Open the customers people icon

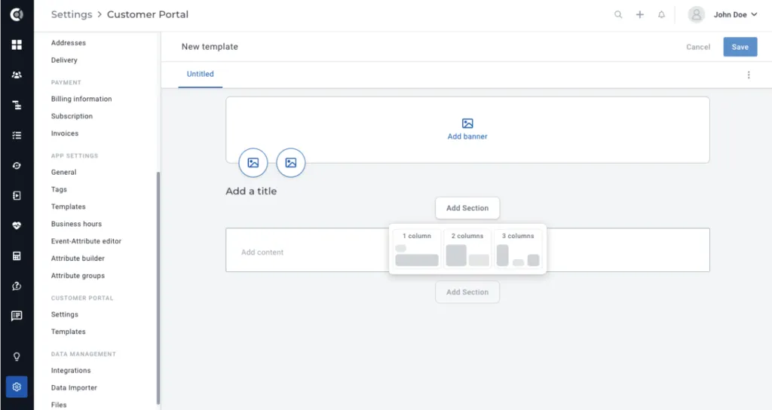click(17, 75)
